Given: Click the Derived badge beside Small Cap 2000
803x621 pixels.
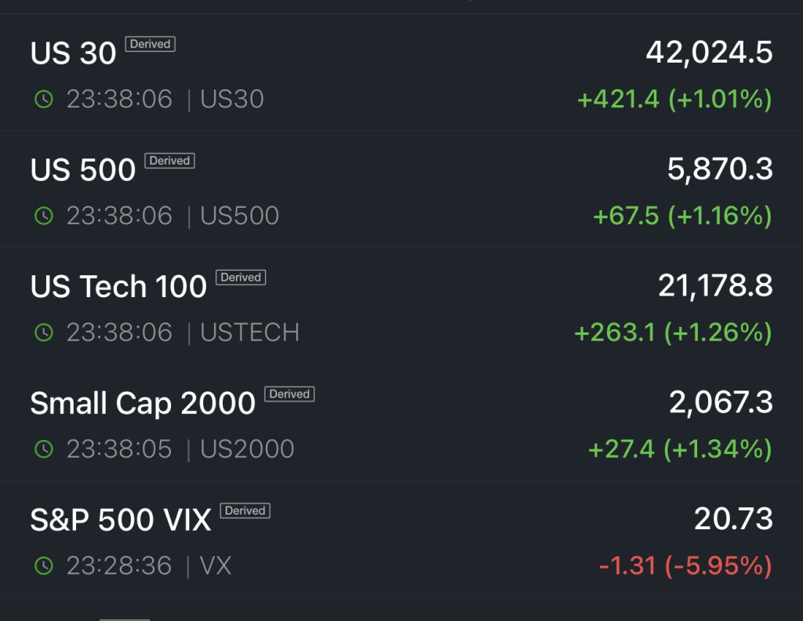Looking at the screenshot, I should (289, 394).
